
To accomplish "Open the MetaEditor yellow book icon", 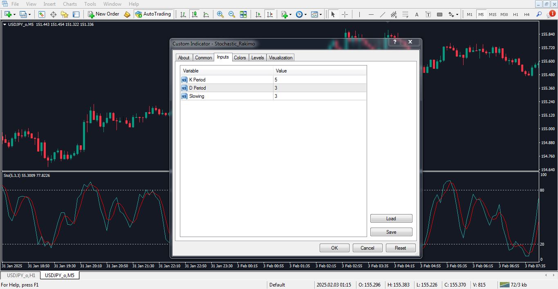I will tap(127, 14).
